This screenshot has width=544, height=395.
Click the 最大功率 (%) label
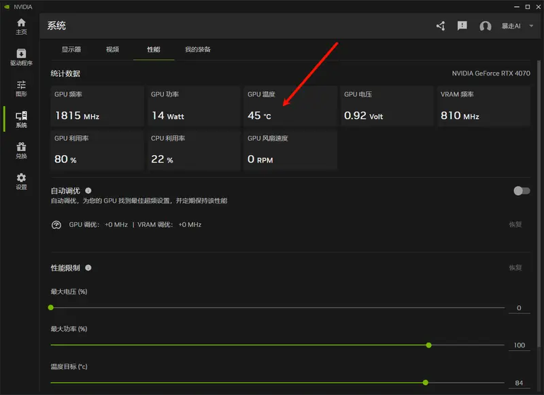point(69,329)
